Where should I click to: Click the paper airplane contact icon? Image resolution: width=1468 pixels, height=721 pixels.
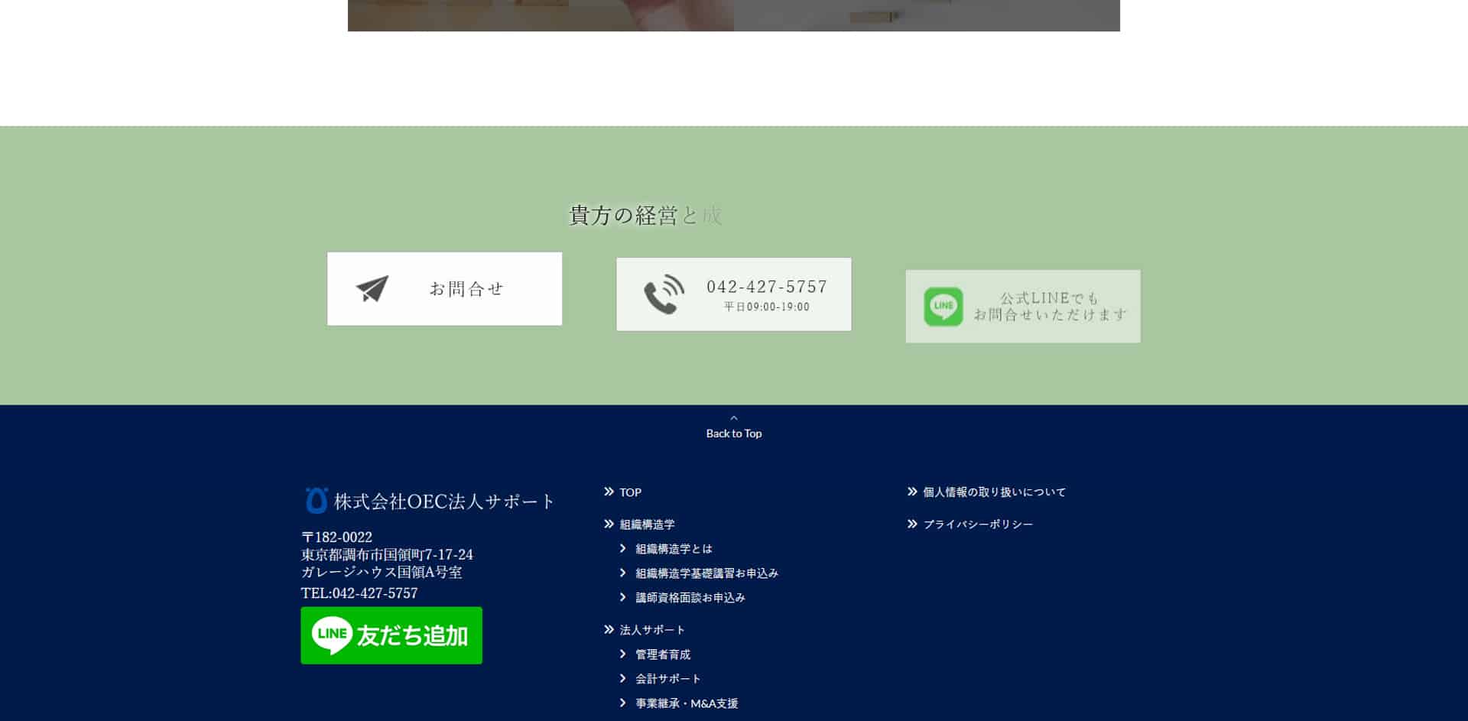point(372,289)
